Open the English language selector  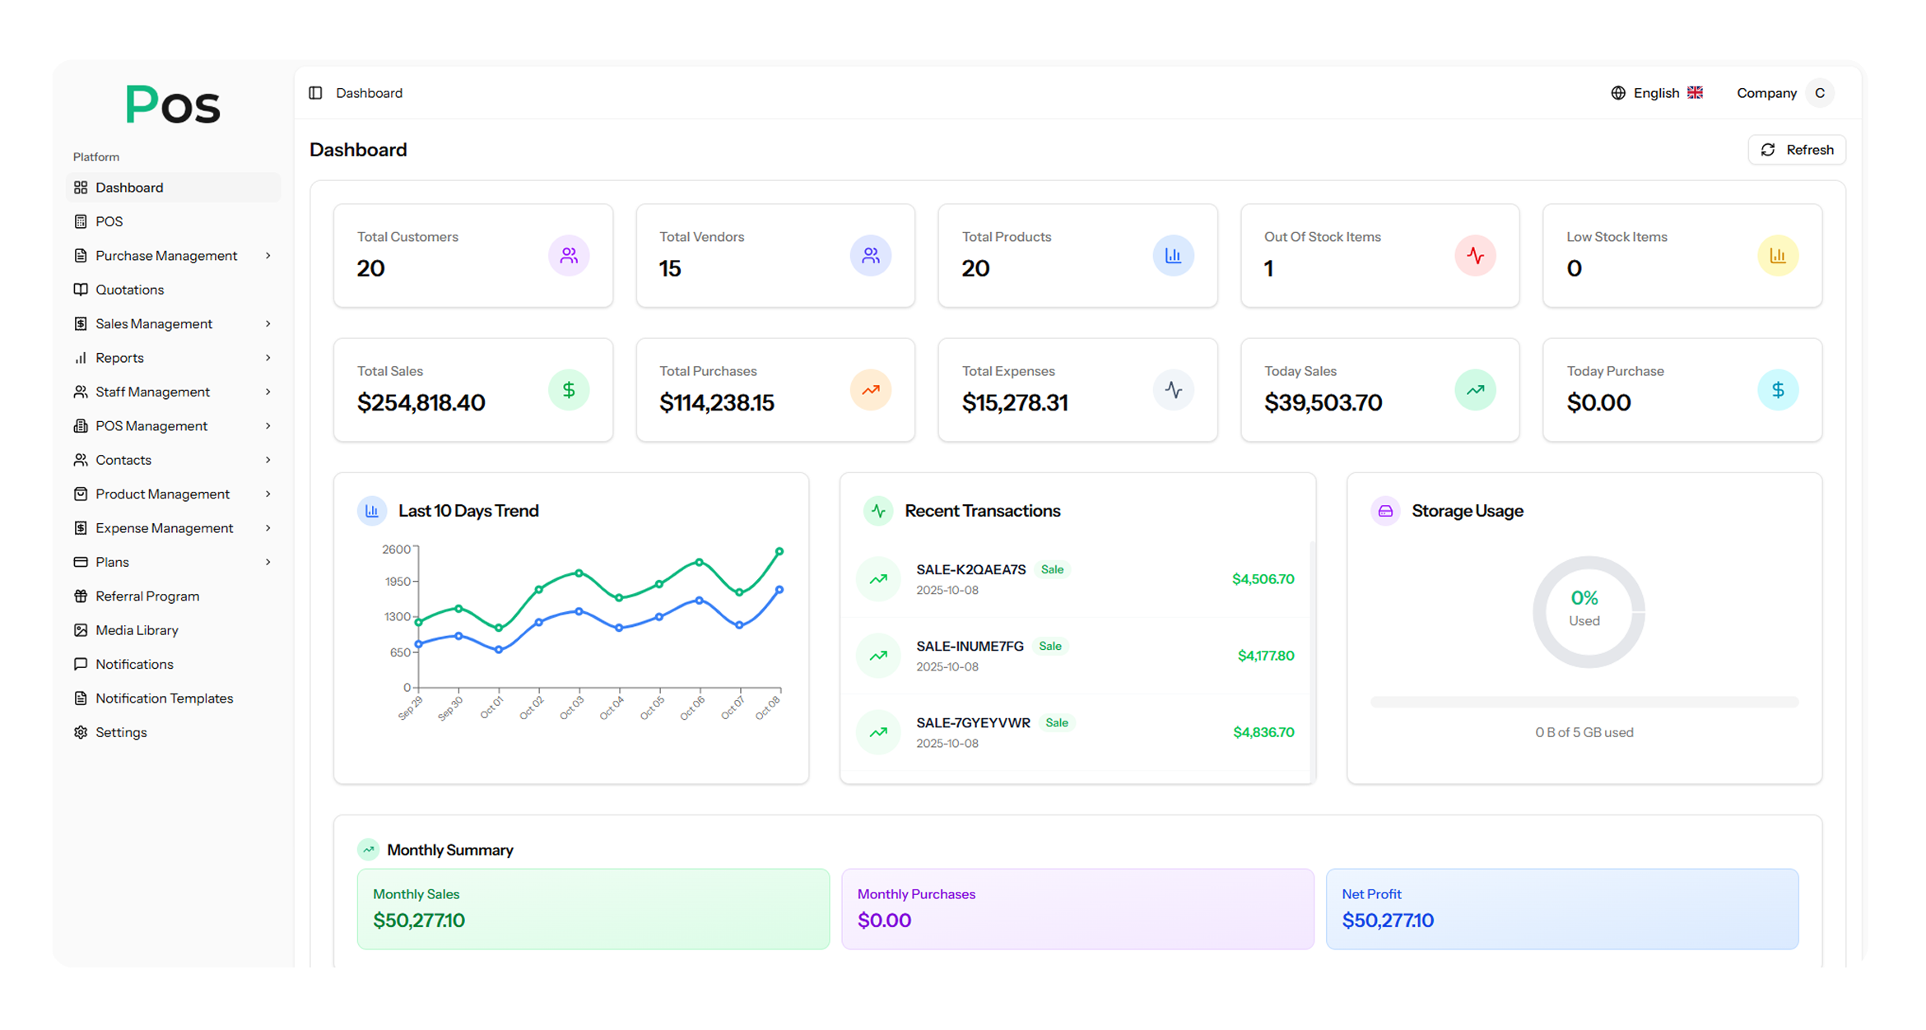[x=1657, y=93]
